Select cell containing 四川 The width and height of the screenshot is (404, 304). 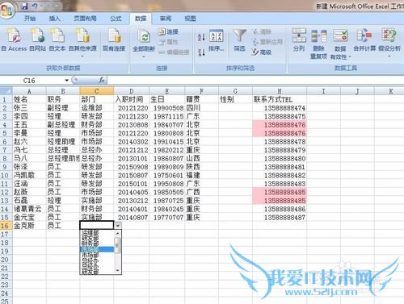point(202,108)
